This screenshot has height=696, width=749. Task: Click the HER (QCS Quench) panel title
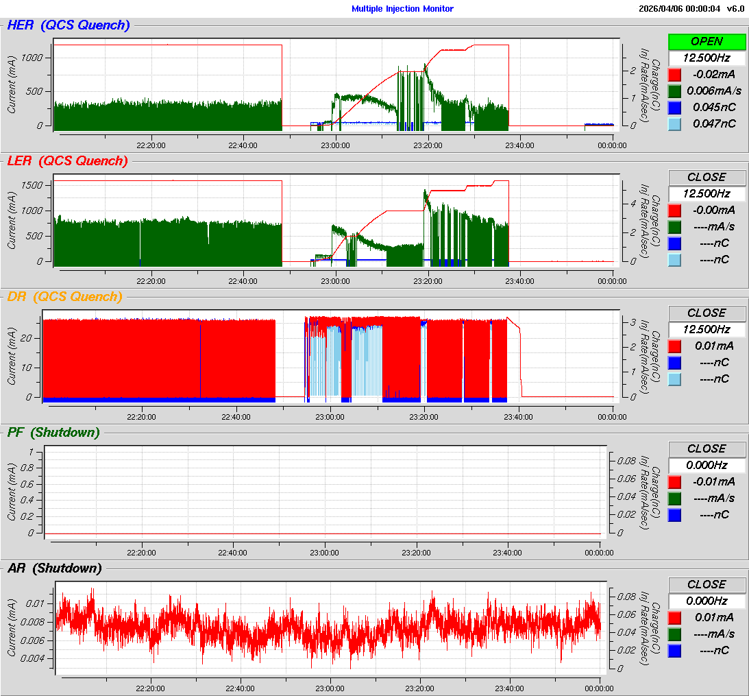coord(68,25)
